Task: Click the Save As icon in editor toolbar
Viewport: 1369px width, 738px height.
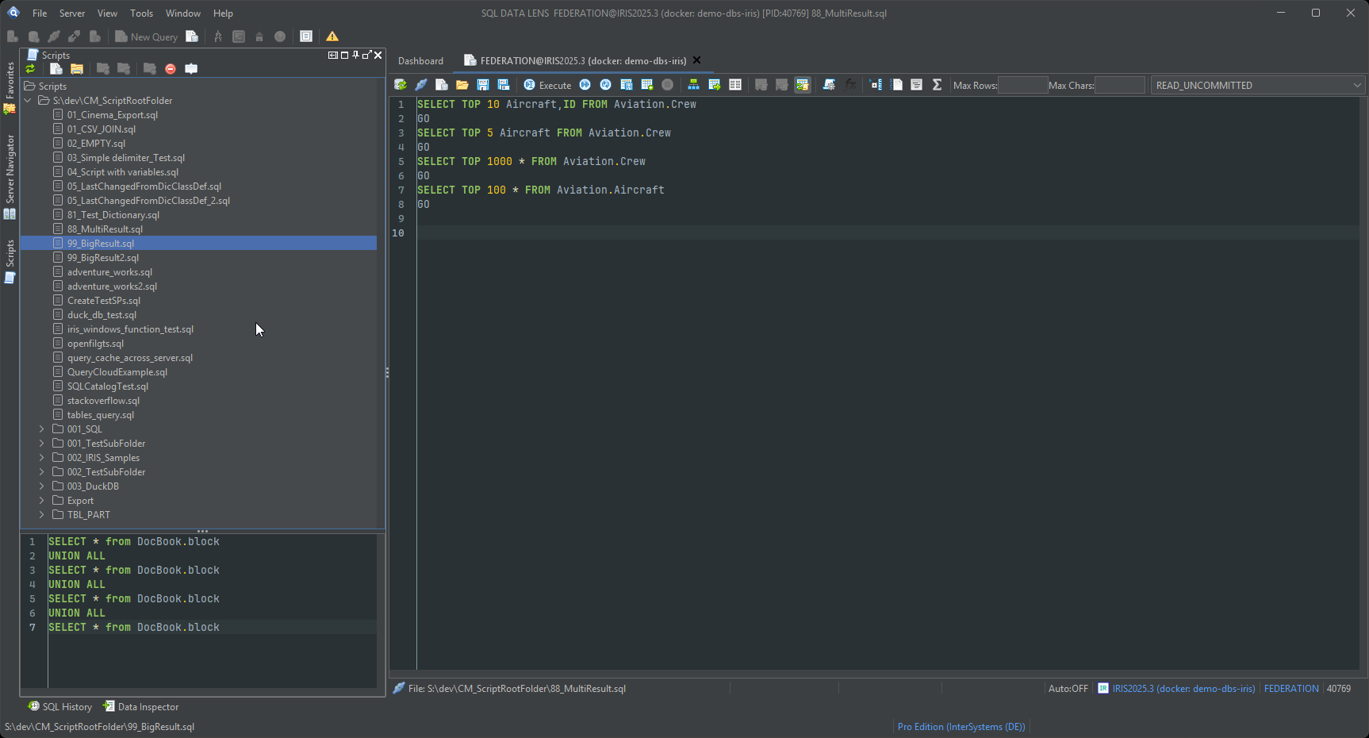Action: (x=504, y=85)
